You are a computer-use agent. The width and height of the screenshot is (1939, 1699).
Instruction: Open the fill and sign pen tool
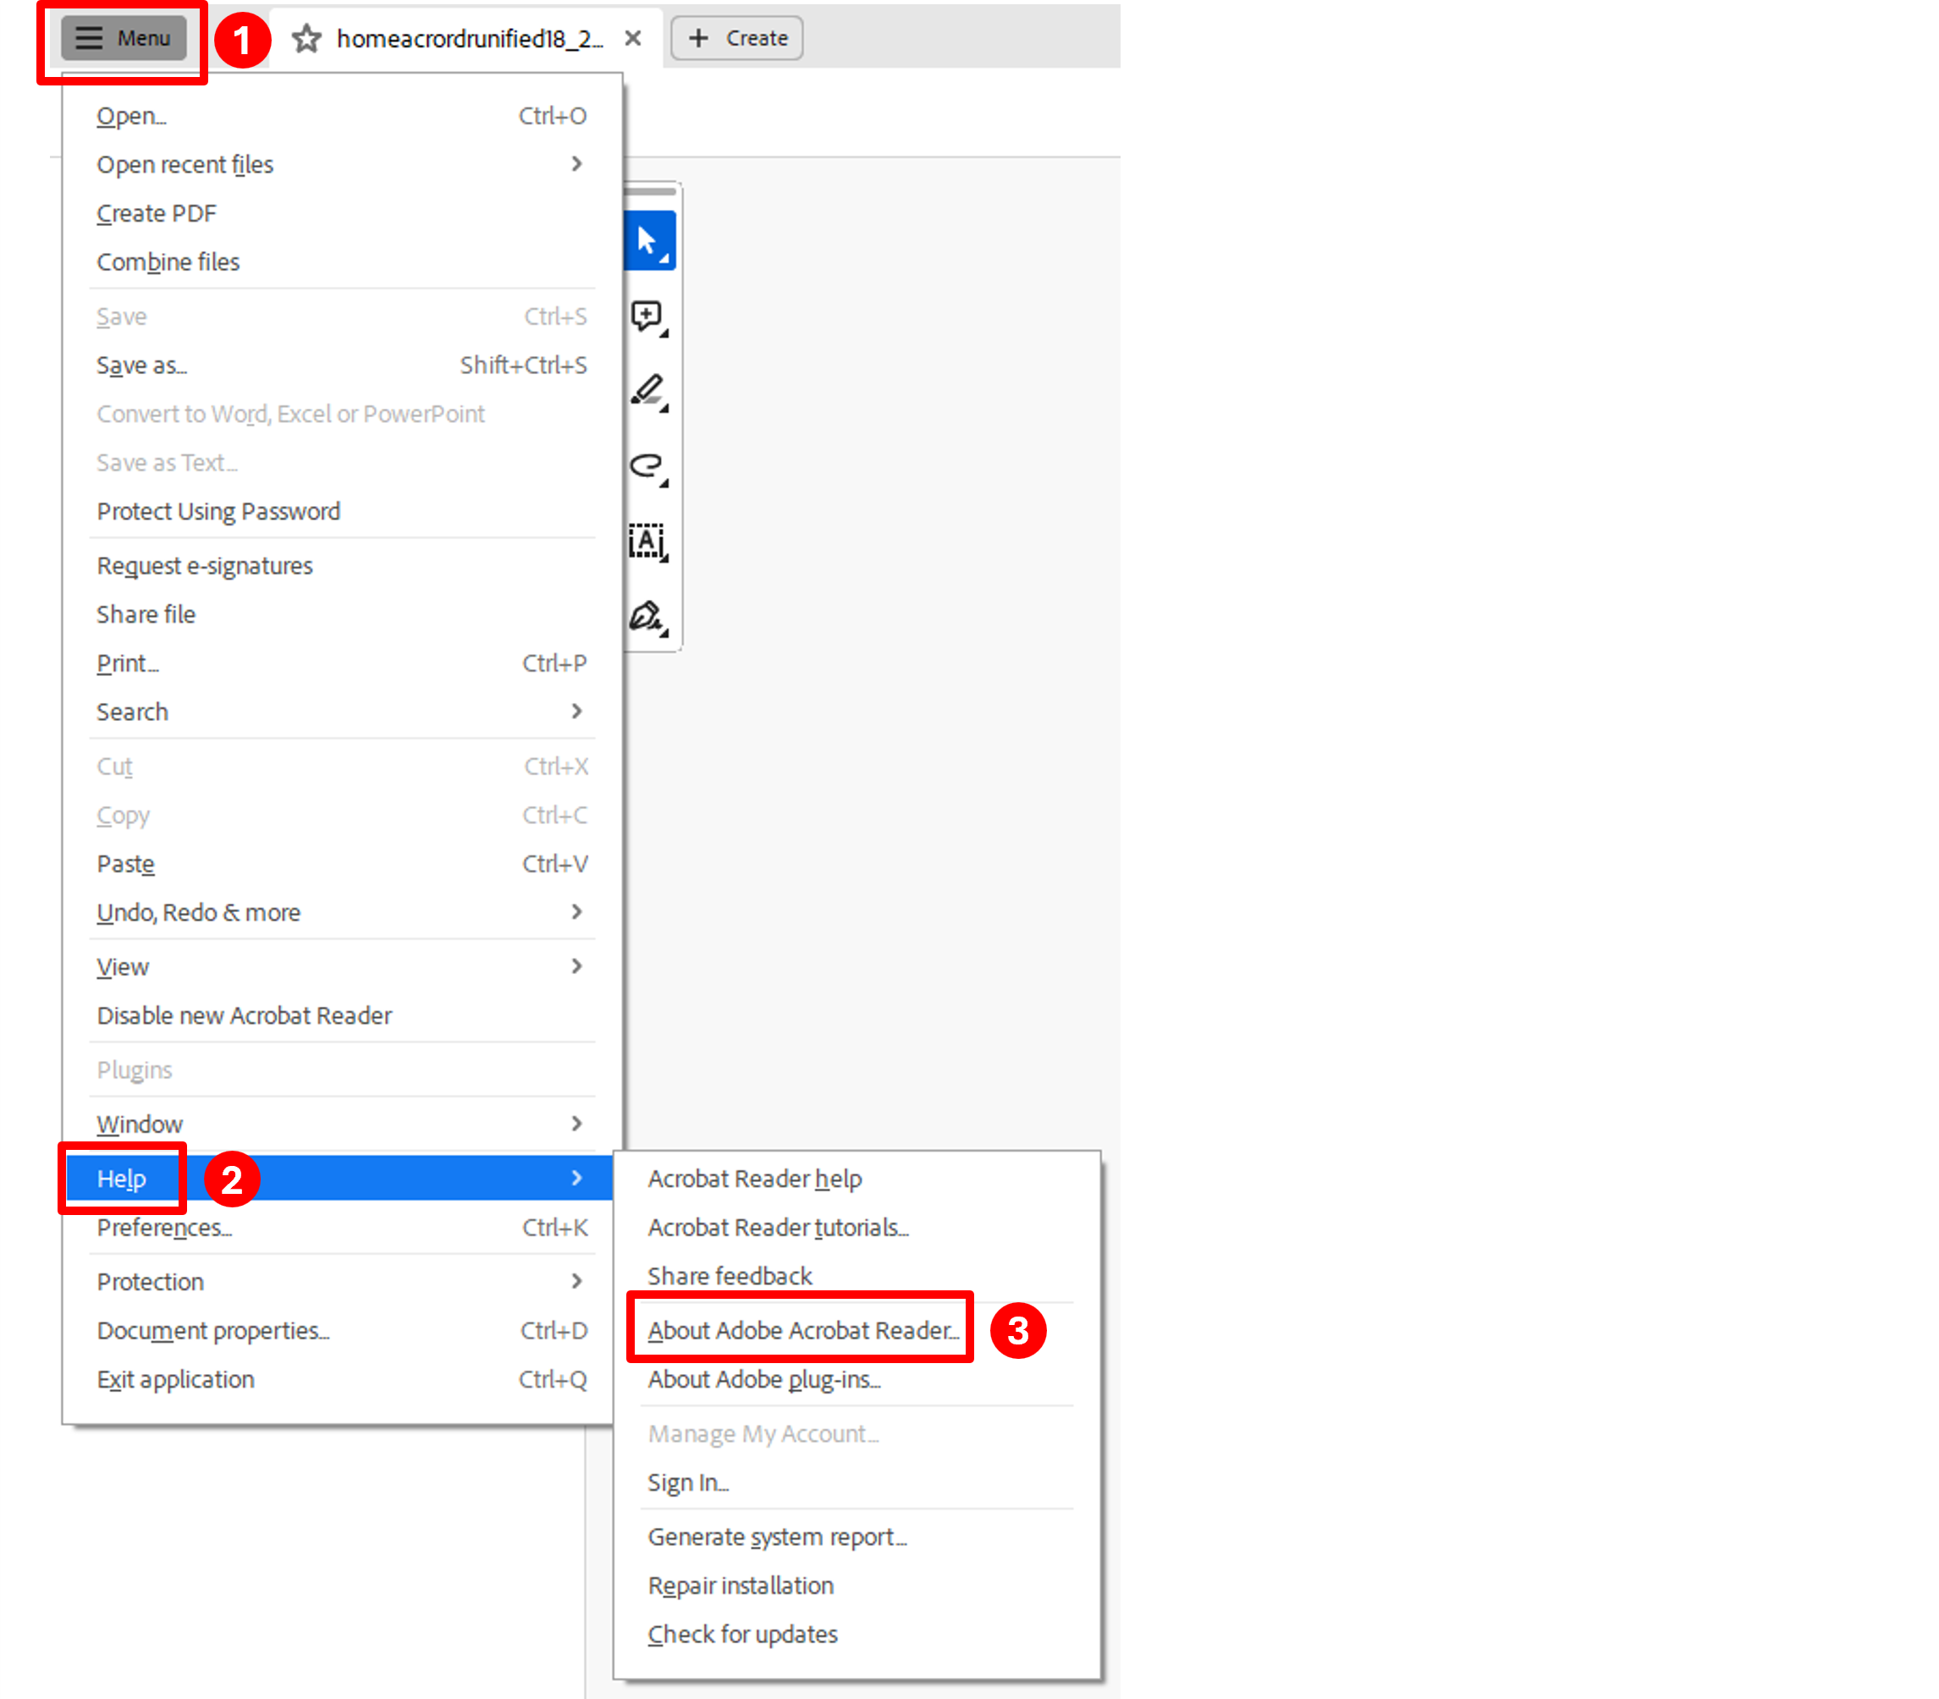point(647,616)
